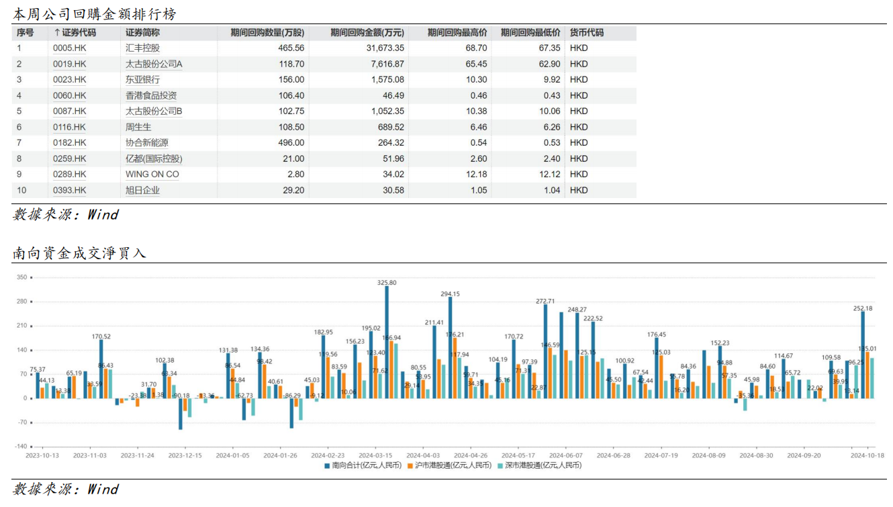Viewport: 893px width, 507px height.
Task: Click the 南向資金成交淨買入 chart title
Action: pos(79,253)
